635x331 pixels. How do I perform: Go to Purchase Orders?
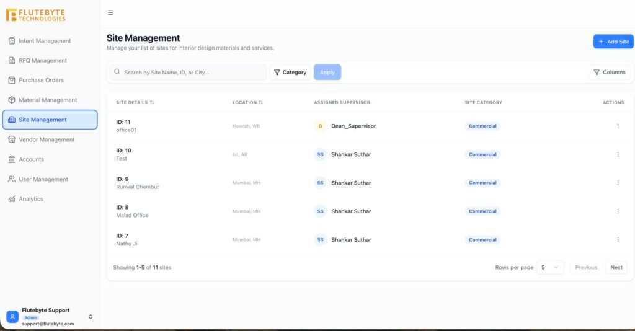click(50, 80)
